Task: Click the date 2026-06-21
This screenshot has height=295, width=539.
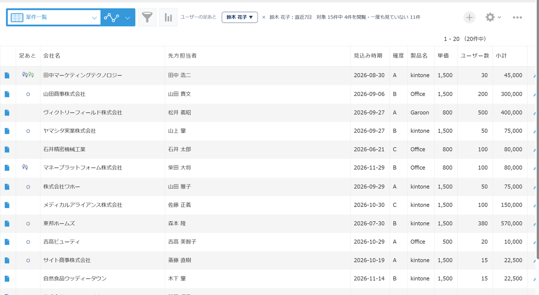Action: 369,149
